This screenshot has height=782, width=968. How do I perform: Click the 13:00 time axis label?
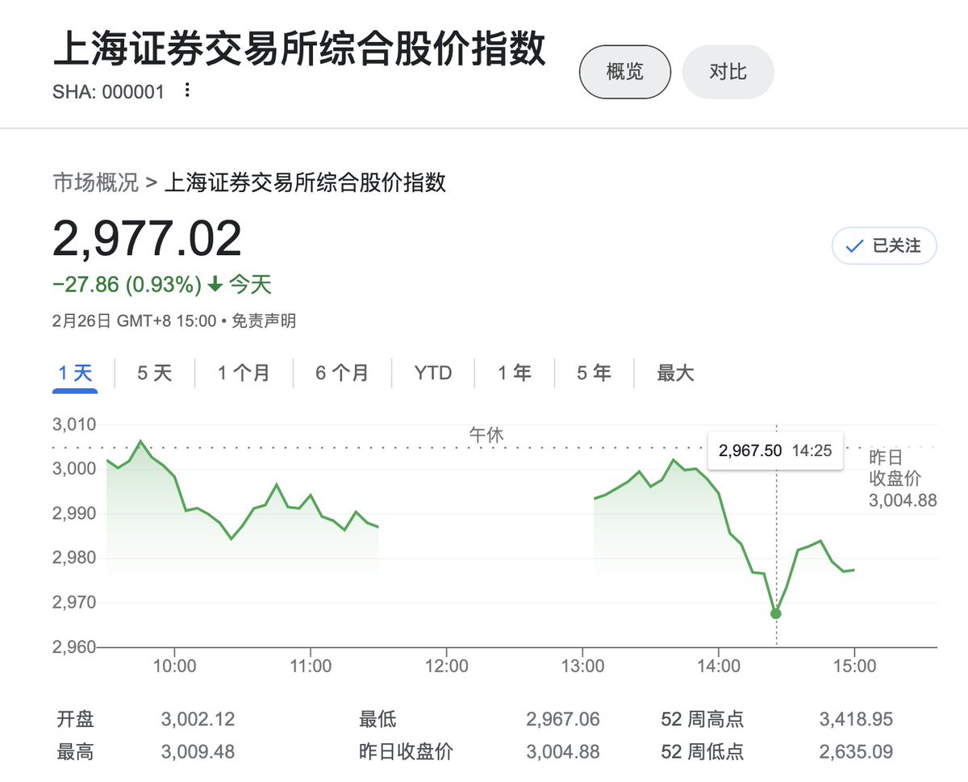click(x=582, y=667)
